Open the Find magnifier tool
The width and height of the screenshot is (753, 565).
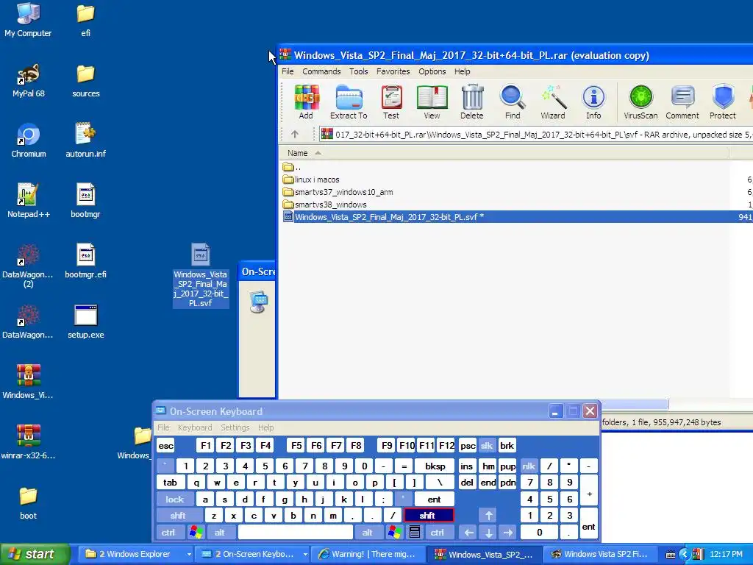pos(513,102)
